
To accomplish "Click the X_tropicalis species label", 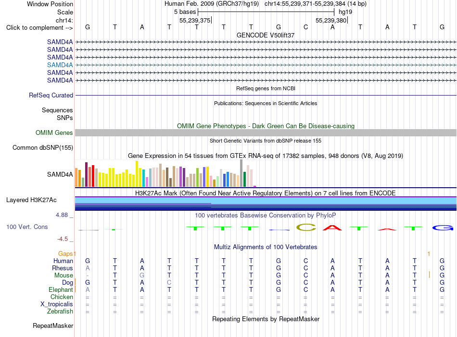I will coord(57,304).
